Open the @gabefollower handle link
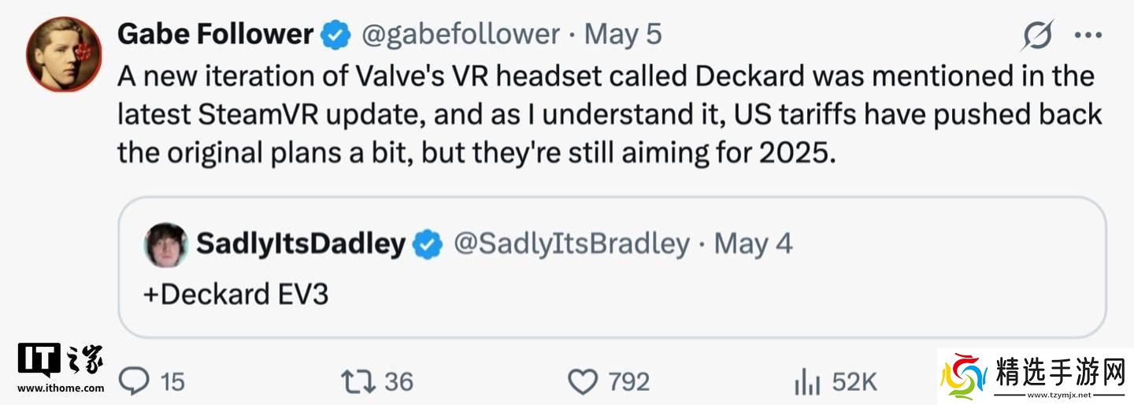1134x405 pixels. (460, 35)
